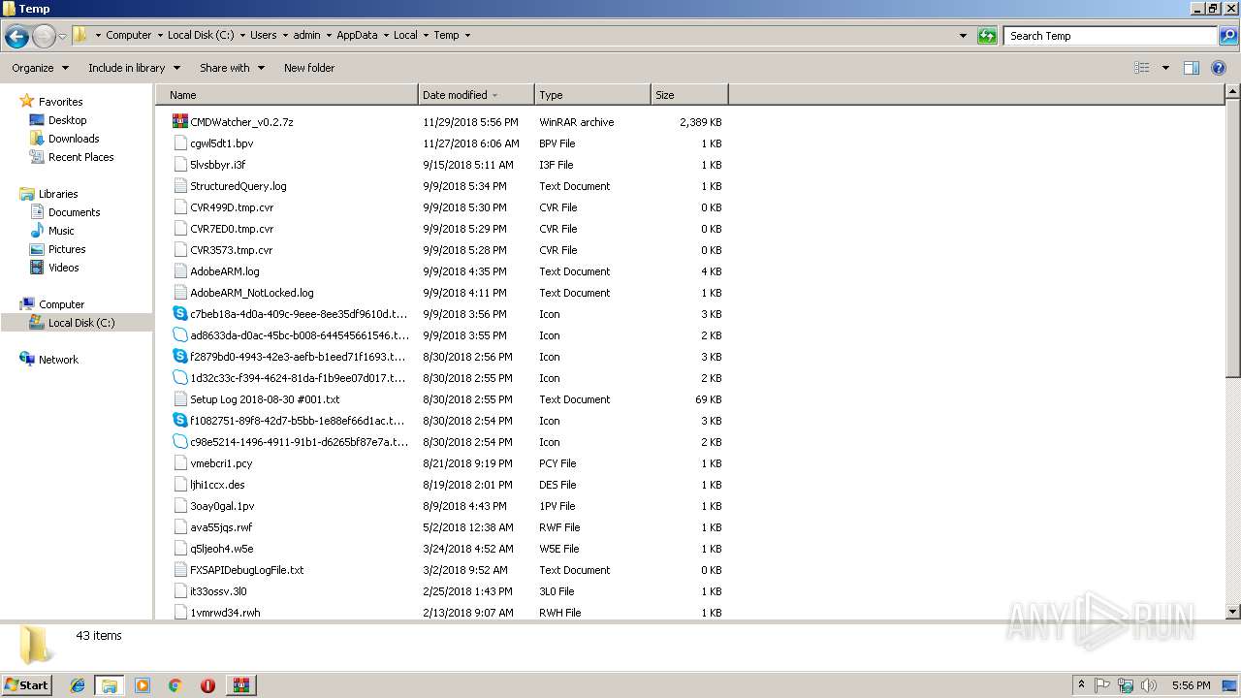The width and height of the screenshot is (1241, 698).
Task: Select Desktop in Favorites
Action: [x=67, y=120]
